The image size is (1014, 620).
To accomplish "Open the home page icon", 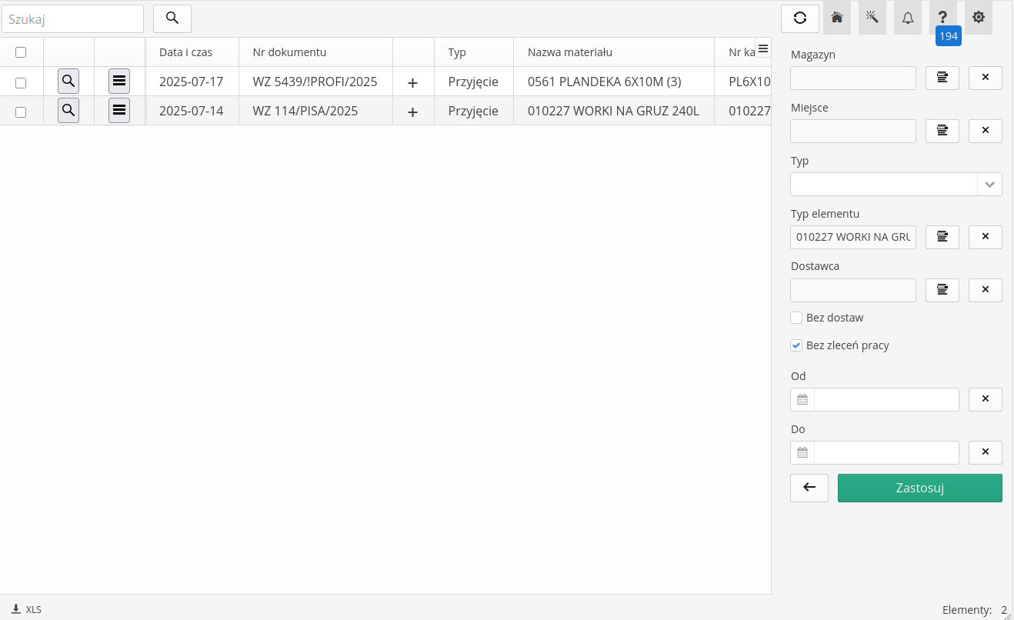I will 836,18.
